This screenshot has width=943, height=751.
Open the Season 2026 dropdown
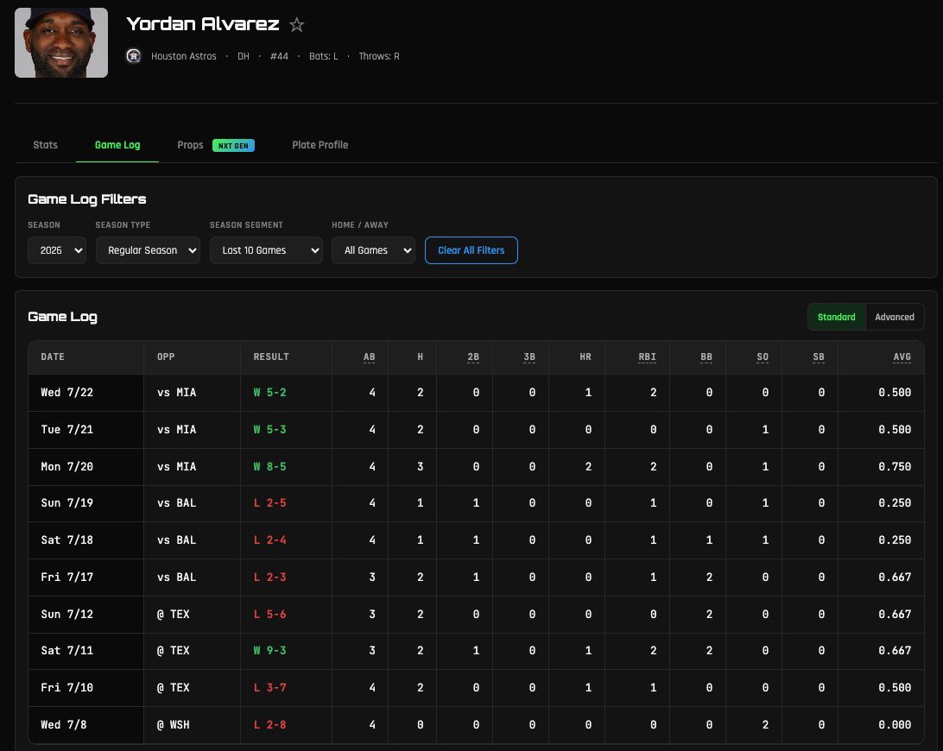click(56, 250)
